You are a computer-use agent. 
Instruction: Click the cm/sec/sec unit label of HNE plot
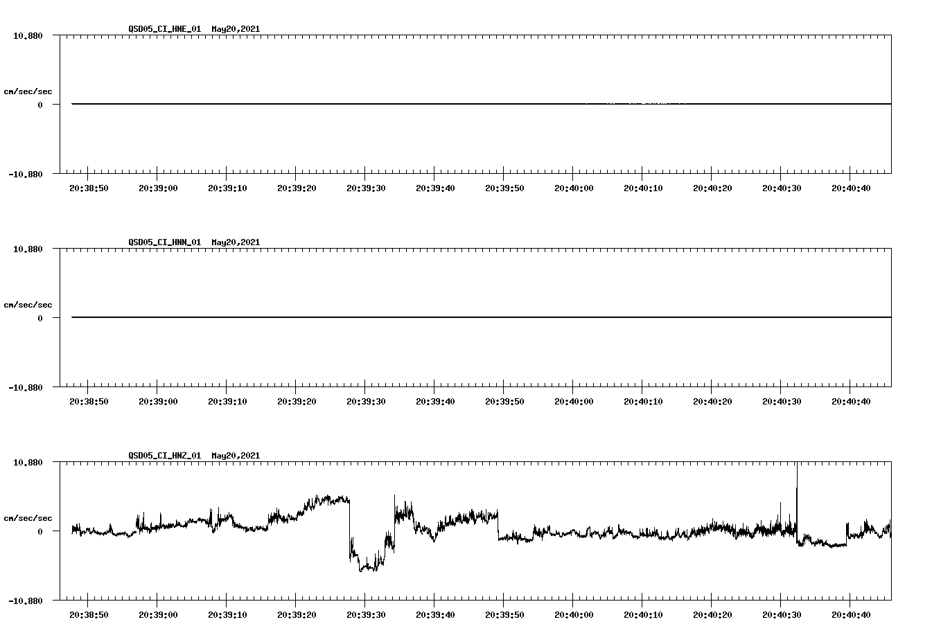point(28,91)
